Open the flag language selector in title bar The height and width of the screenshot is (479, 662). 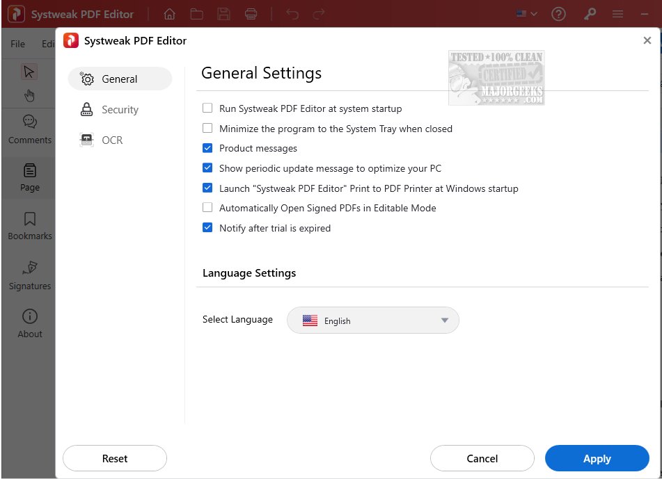(526, 14)
